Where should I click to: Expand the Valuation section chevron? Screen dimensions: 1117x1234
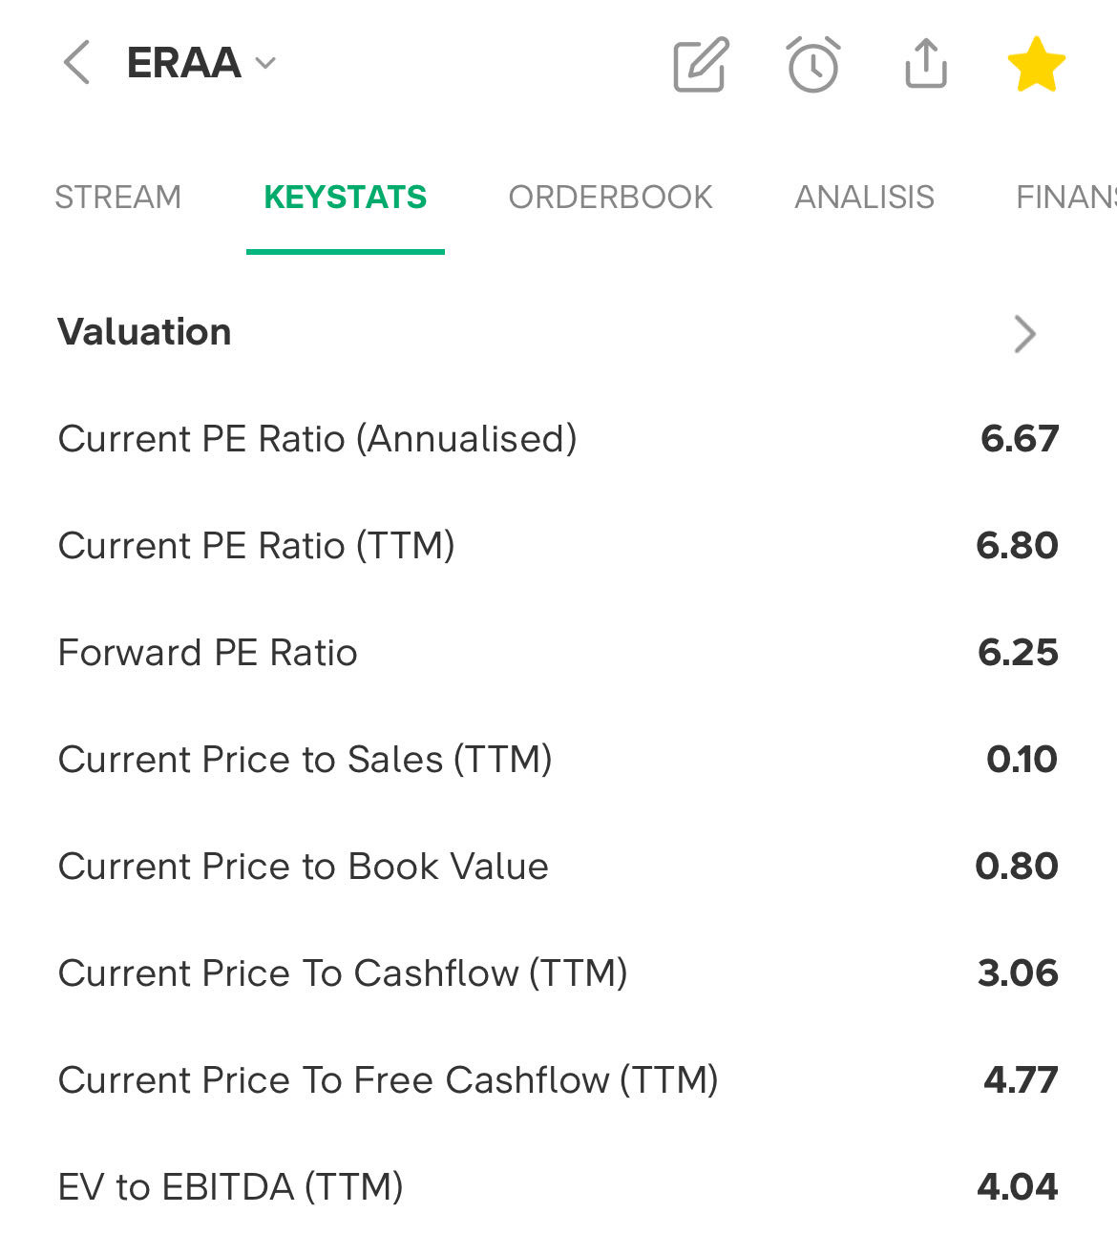pos(1024,333)
